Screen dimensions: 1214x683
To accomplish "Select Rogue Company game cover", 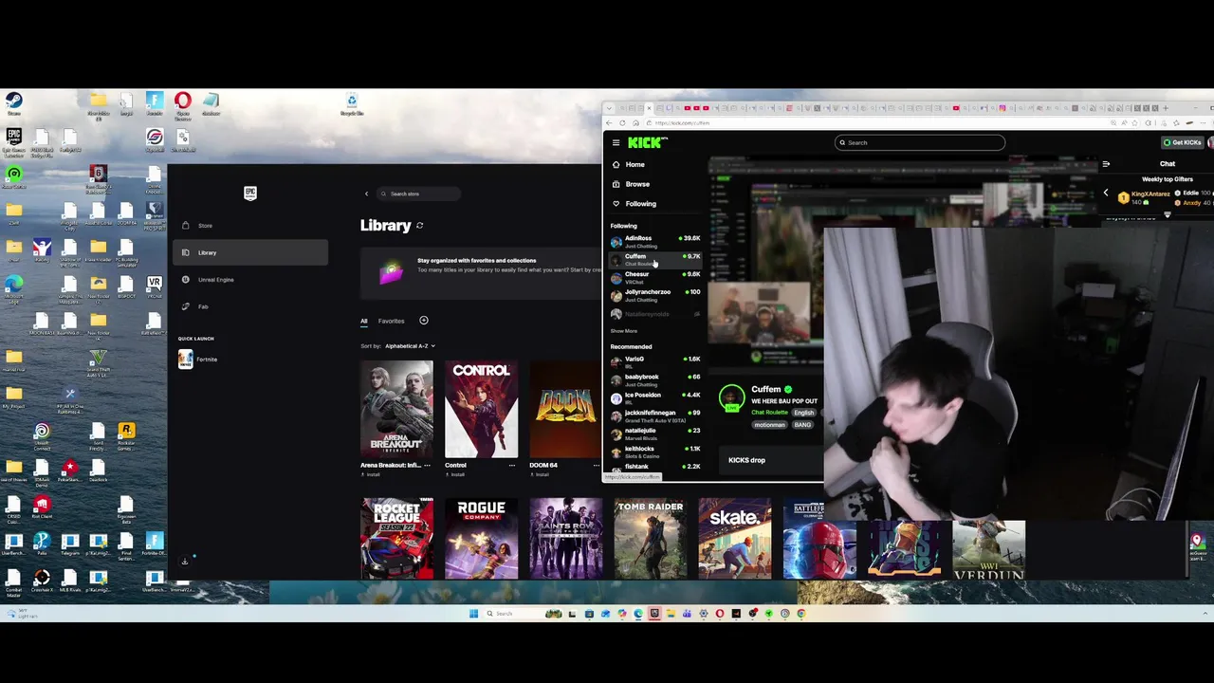I will [x=481, y=538].
